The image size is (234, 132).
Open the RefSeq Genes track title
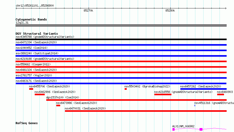coord(27,123)
